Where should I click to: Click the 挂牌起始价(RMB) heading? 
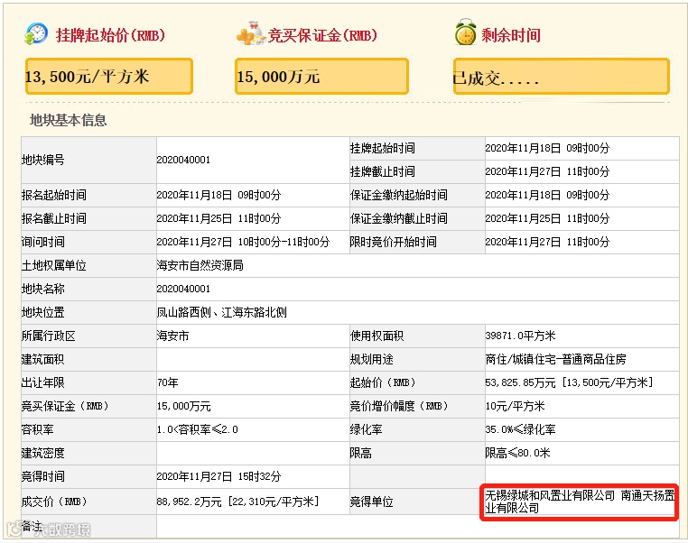click(110, 35)
